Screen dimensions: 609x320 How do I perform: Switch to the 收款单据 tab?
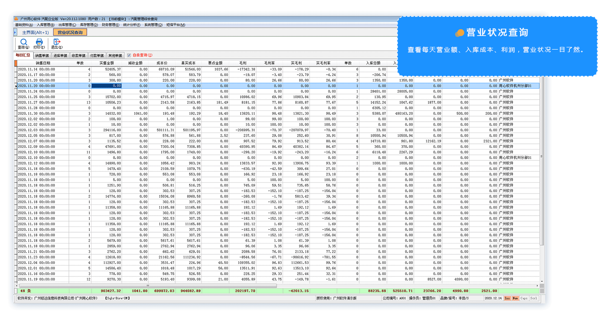78,56
